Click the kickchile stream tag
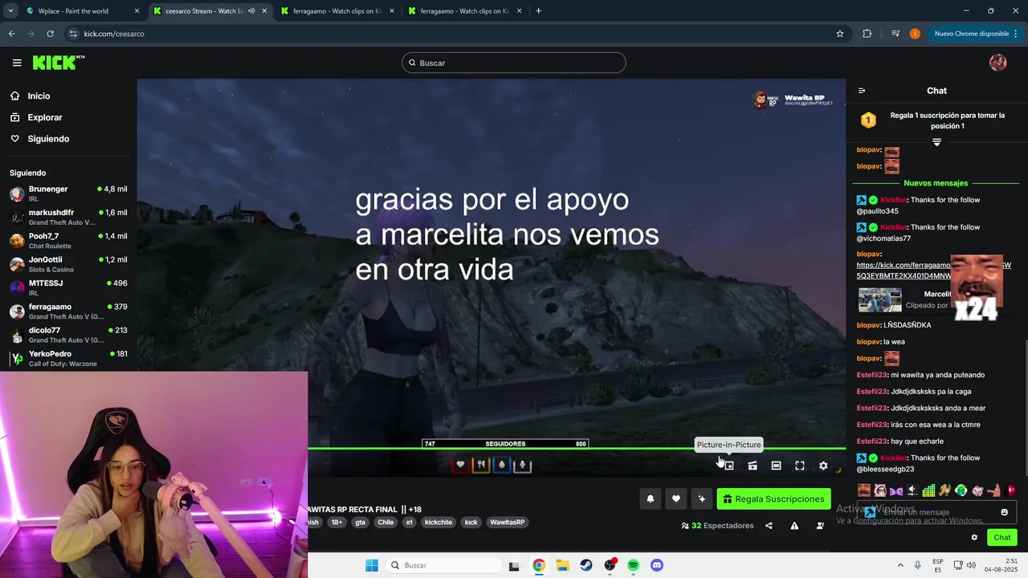The height and width of the screenshot is (578, 1028). pos(439,523)
